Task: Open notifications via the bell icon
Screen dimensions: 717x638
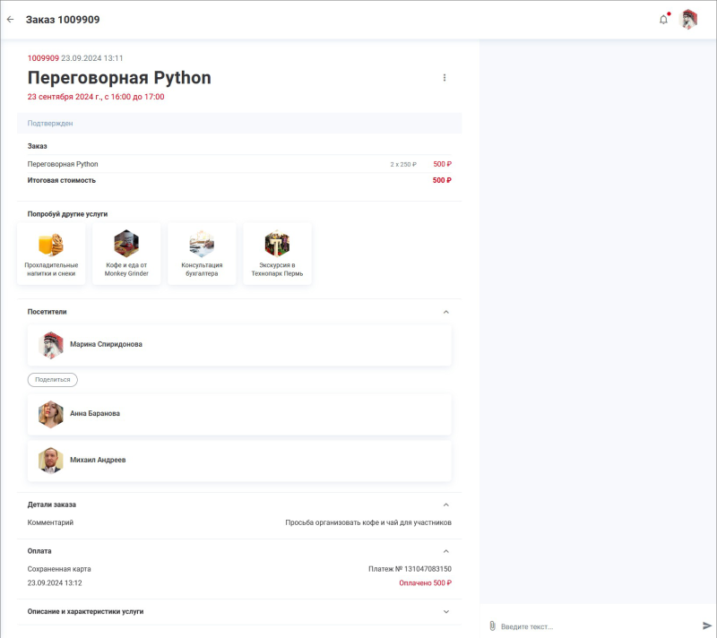Action: [664, 18]
